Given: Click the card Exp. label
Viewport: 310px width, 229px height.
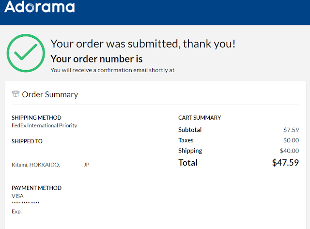Looking at the screenshot, I should click(16, 212).
